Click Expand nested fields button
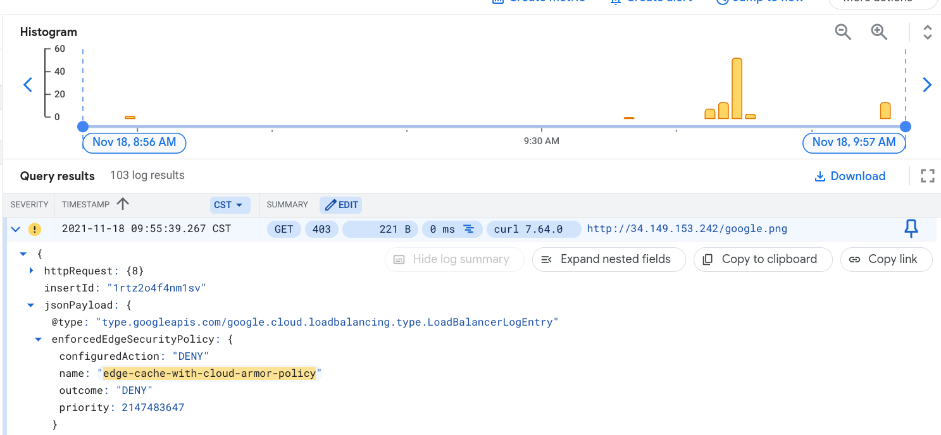Viewport: 941px width, 435px height. click(608, 259)
